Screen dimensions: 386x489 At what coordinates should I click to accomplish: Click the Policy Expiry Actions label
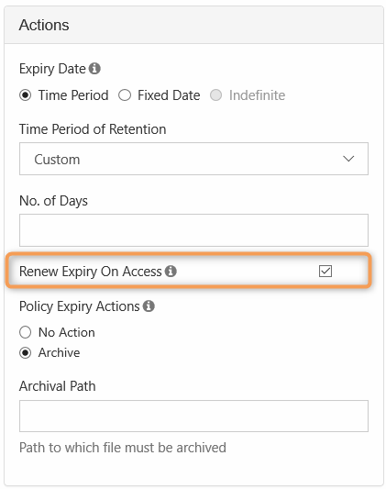pyautogui.click(x=80, y=306)
